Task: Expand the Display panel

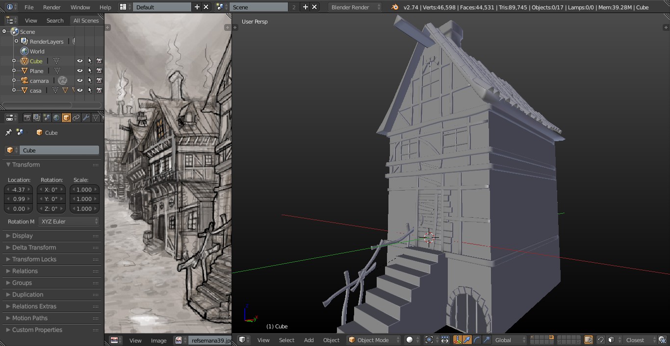Action: 52,236
